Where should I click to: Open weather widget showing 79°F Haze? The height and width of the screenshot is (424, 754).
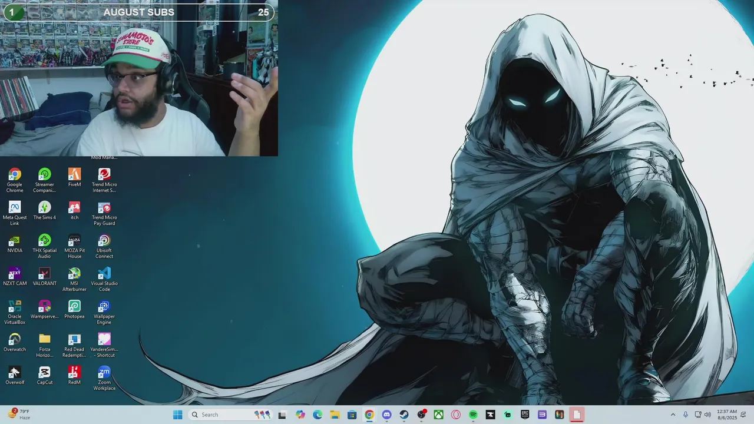click(x=19, y=415)
